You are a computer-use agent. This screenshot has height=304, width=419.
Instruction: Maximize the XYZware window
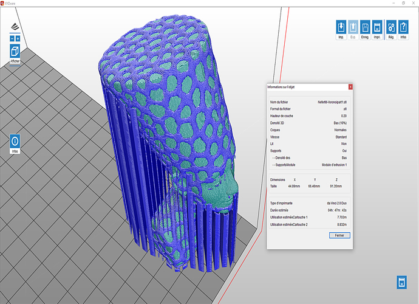(403, 3)
